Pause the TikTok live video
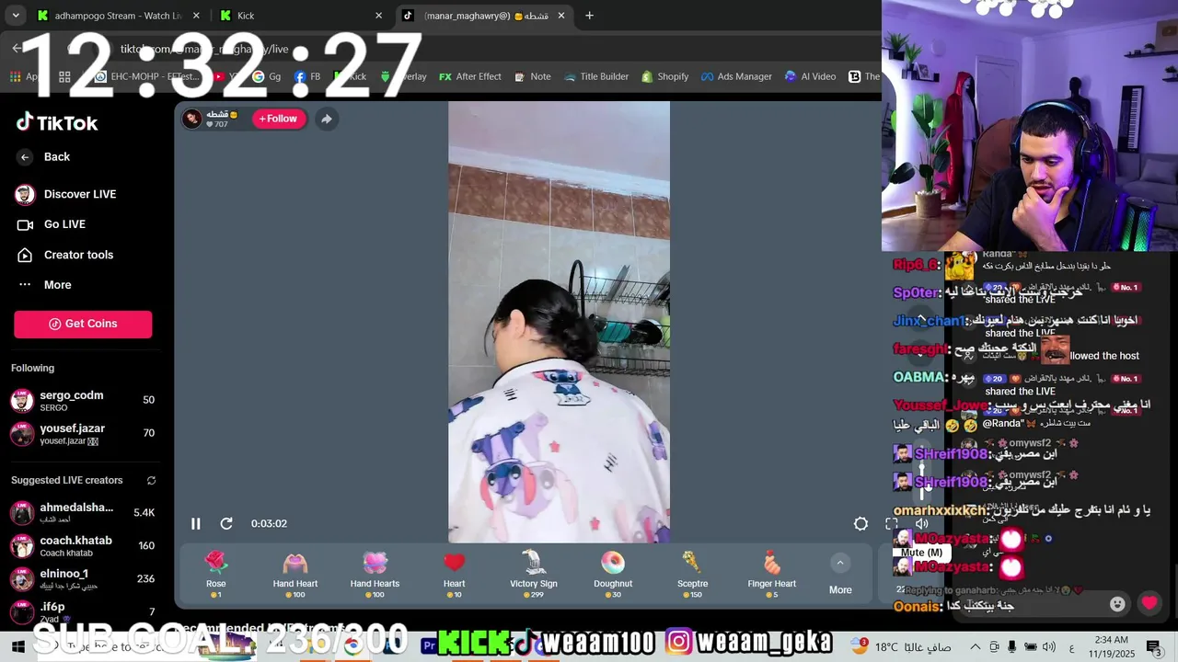 (x=195, y=523)
